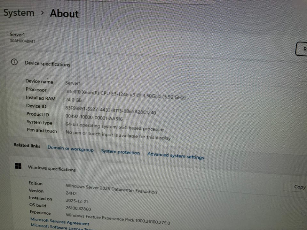307x230 pixels.
Task: Open Microsoft Software License Terms link
Action: pyautogui.click(x=63, y=227)
